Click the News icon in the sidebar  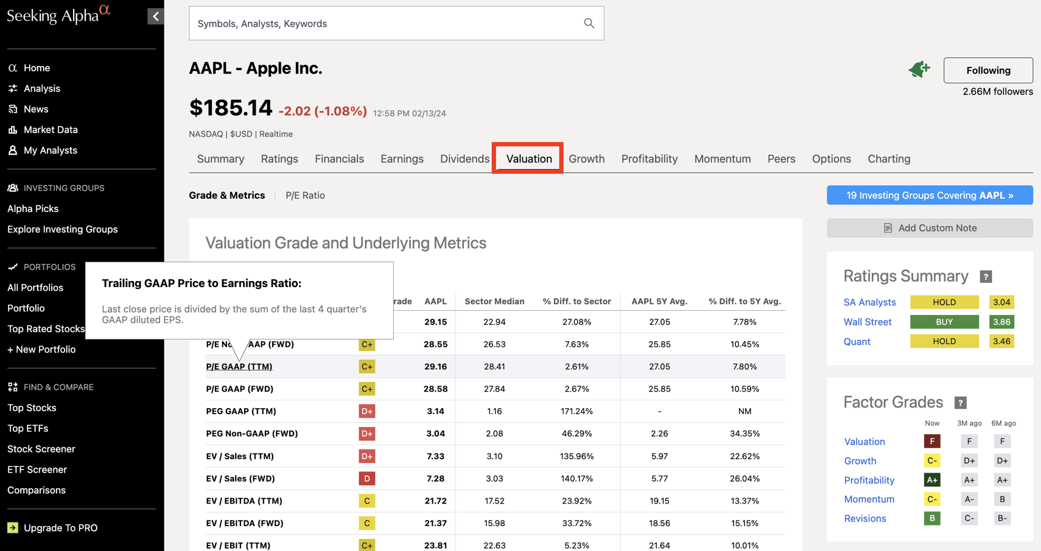[x=13, y=109]
